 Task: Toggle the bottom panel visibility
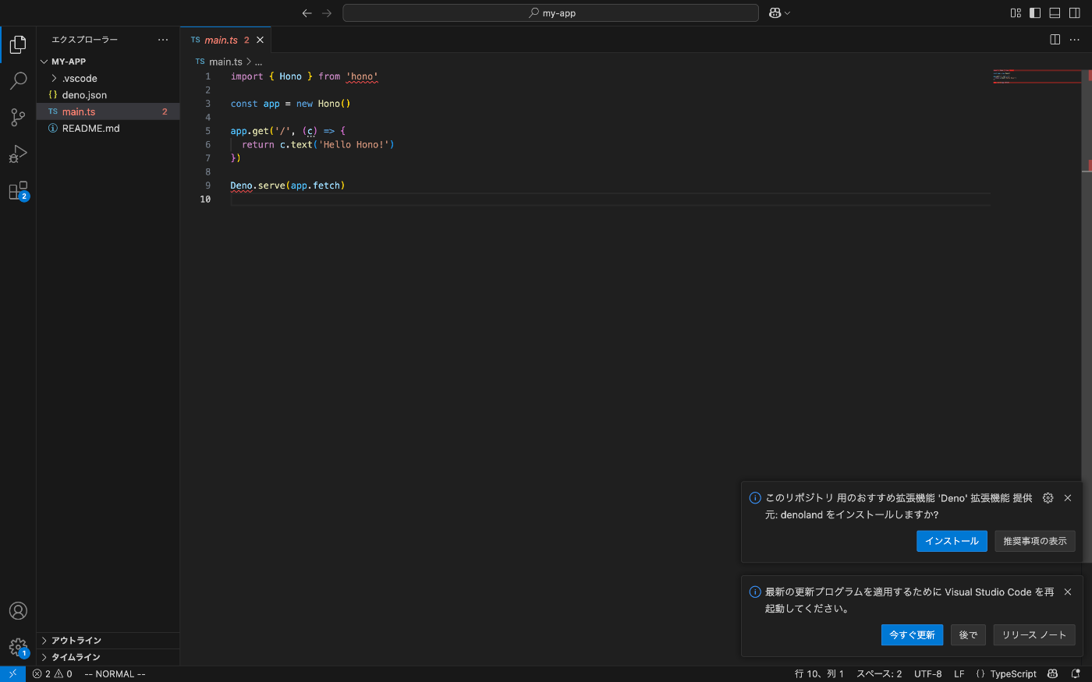point(1055,13)
